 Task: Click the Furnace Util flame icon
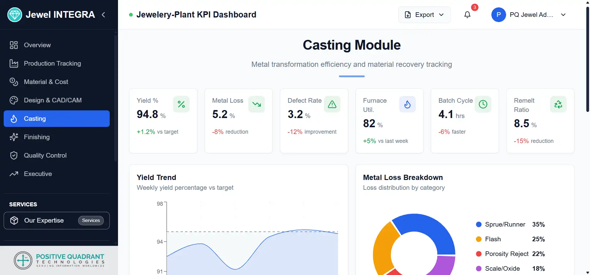(x=407, y=105)
